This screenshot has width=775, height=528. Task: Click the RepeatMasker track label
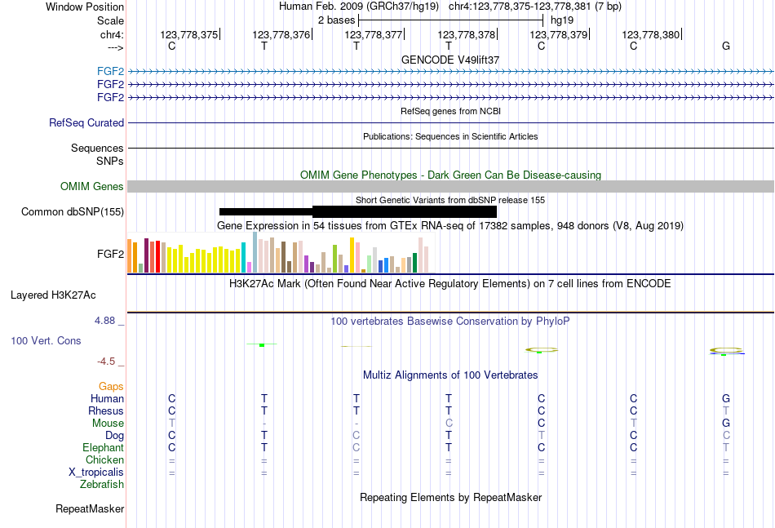click(x=90, y=508)
